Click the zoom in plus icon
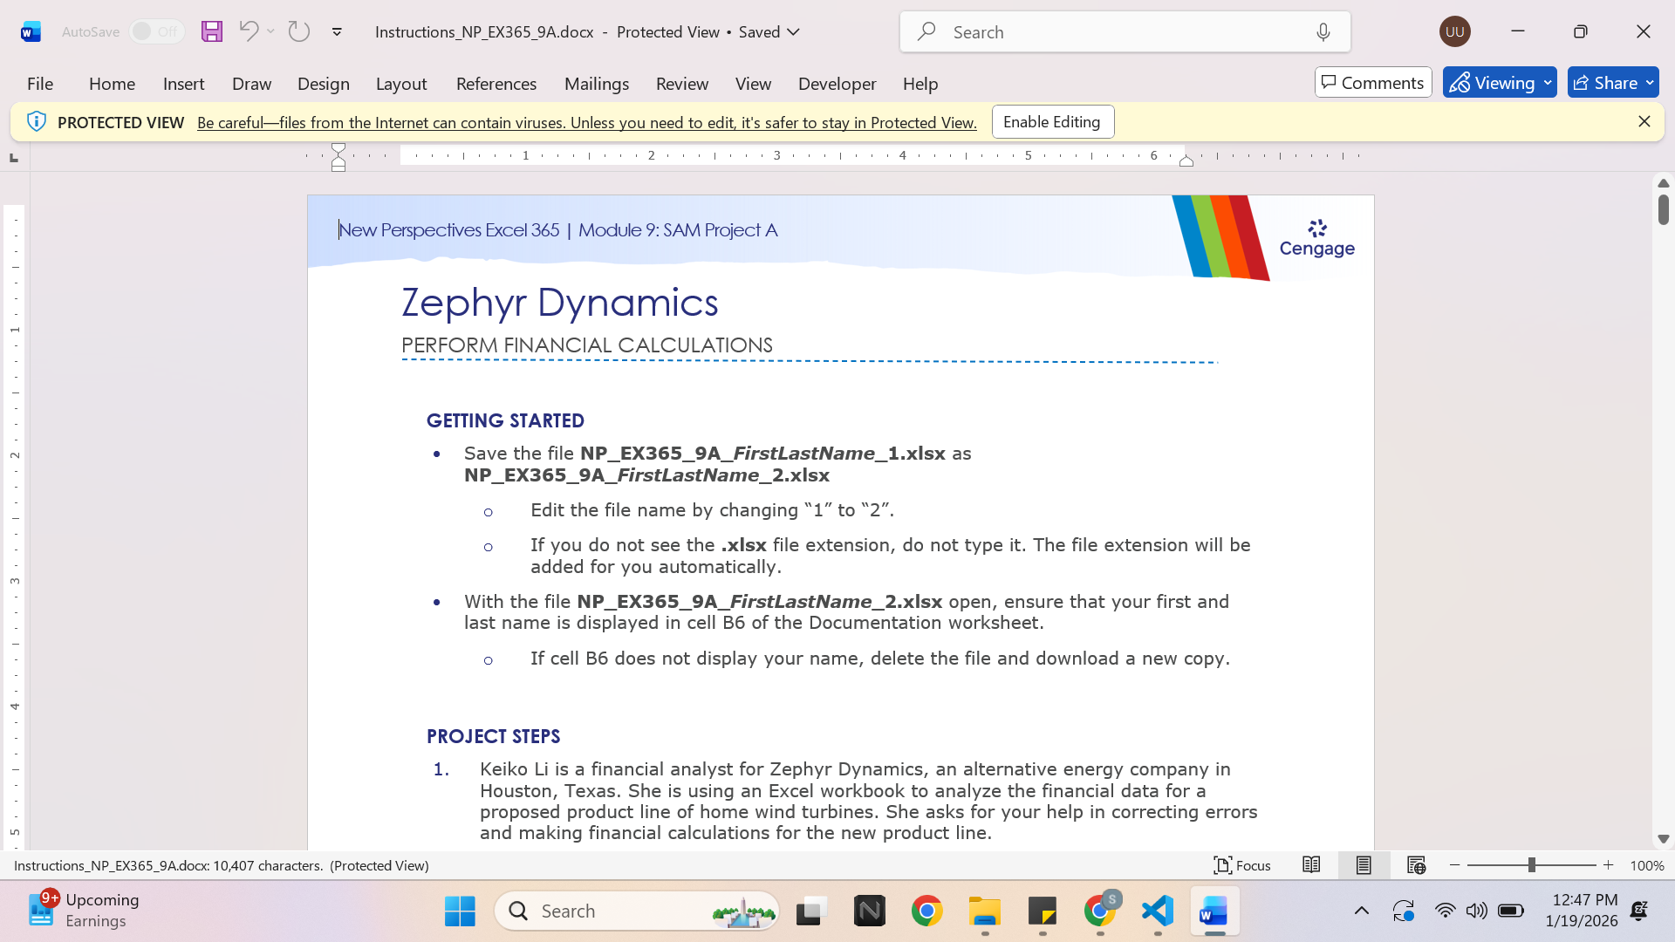 (x=1609, y=865)
